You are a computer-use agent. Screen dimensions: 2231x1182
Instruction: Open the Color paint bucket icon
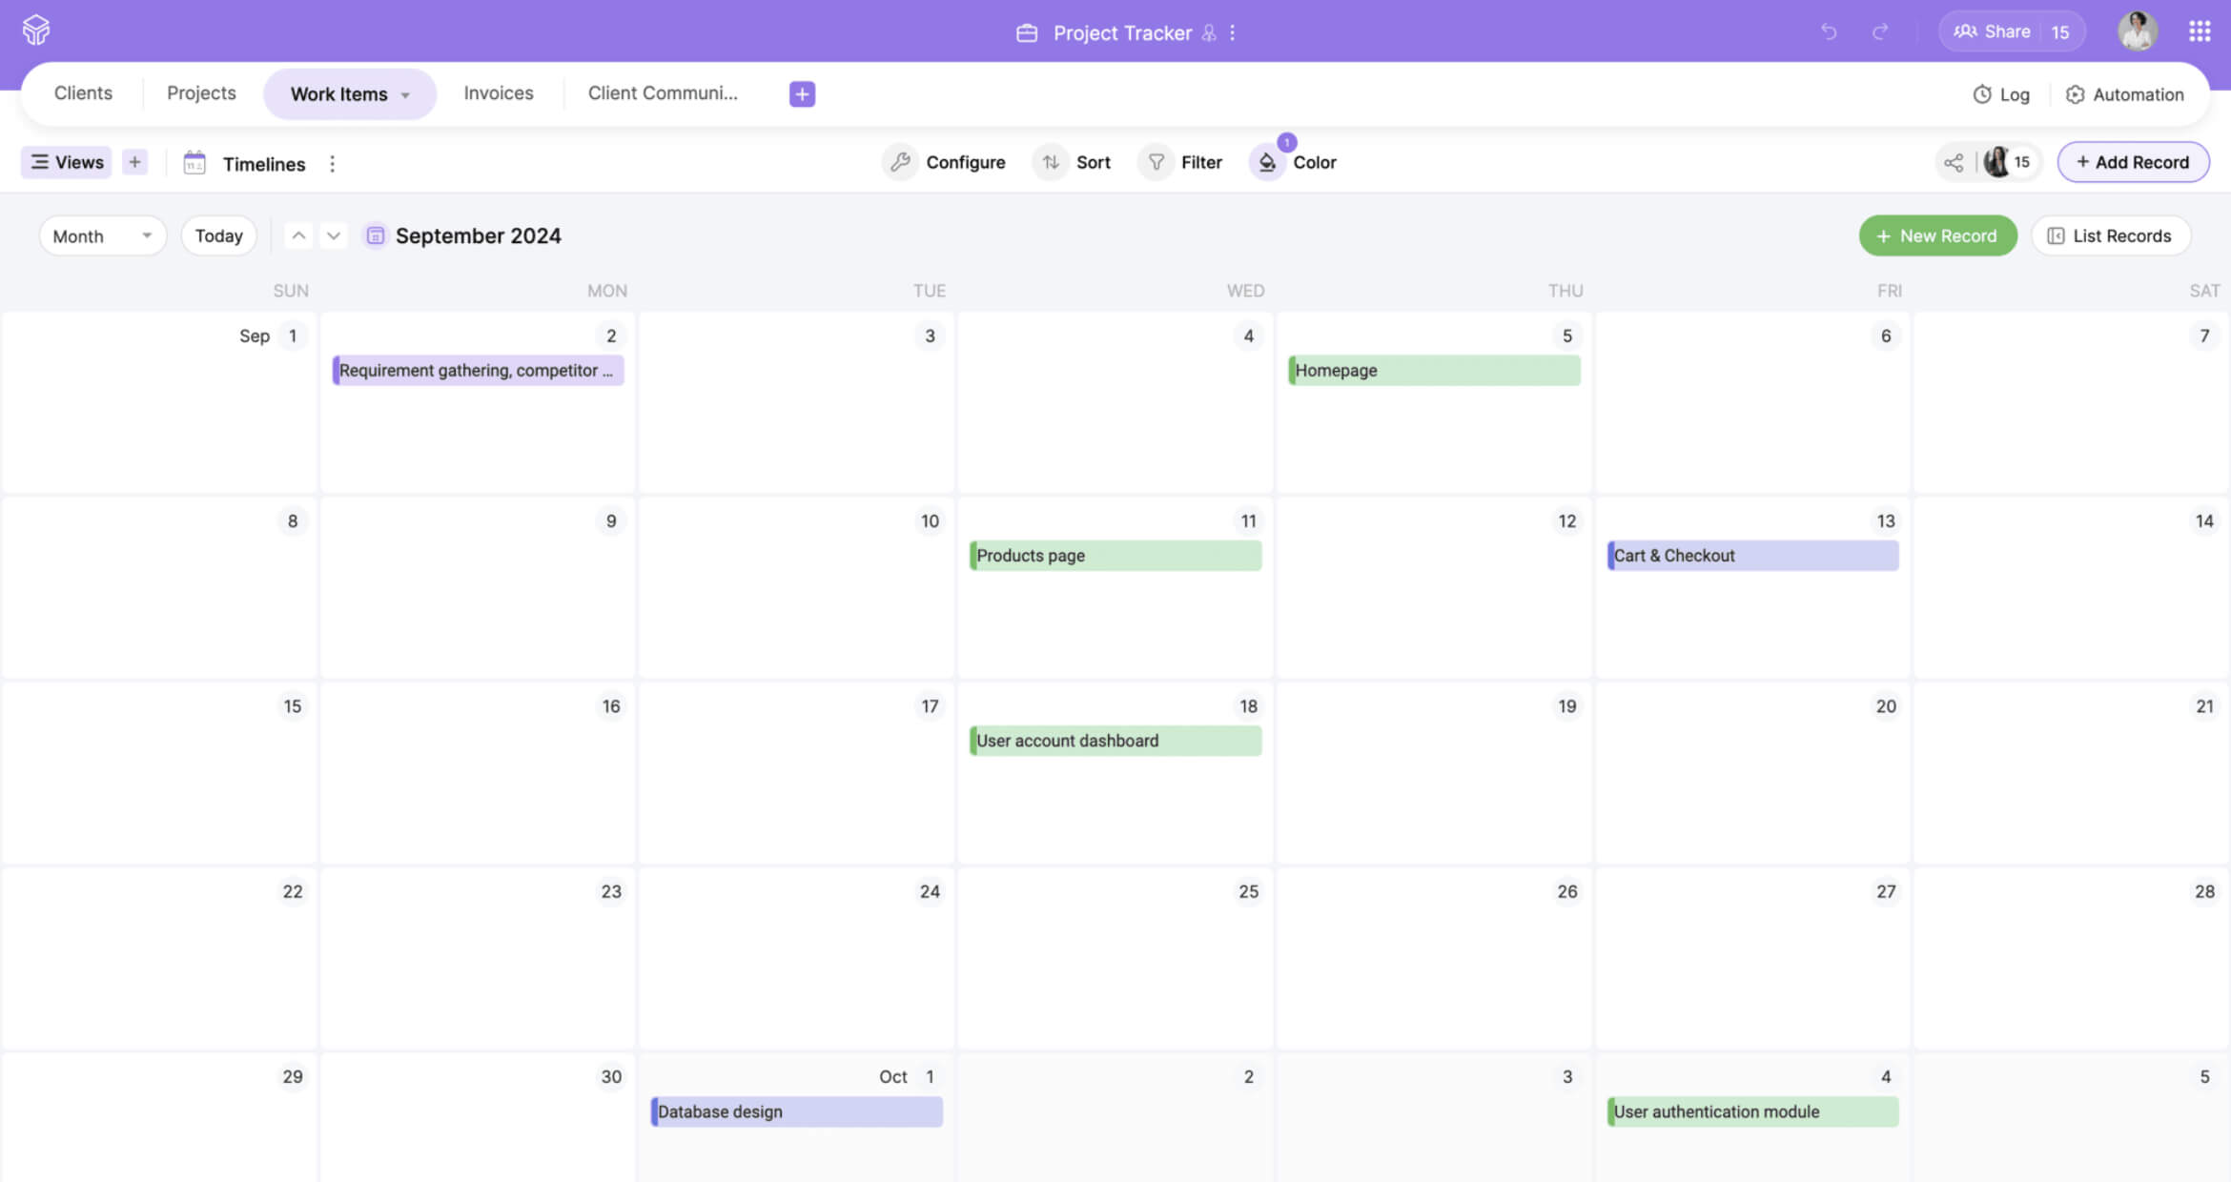[x=1267, y=162]
